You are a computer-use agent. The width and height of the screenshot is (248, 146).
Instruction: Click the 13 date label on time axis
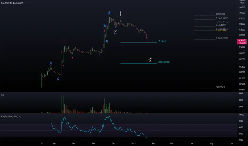point(42,143)
